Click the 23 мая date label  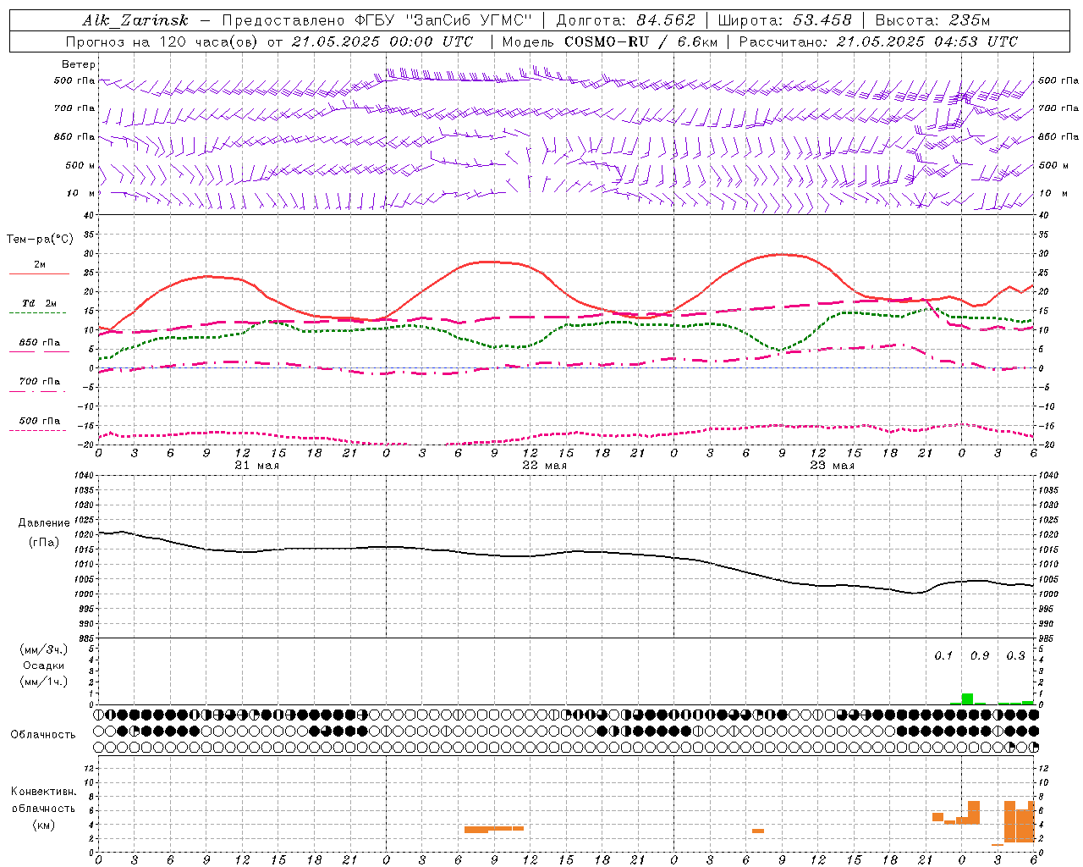click(833, 465)
